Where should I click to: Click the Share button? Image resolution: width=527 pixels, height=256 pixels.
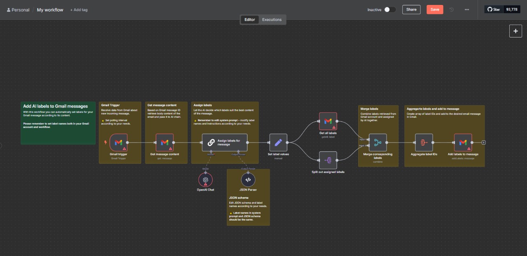pos(411,9)
